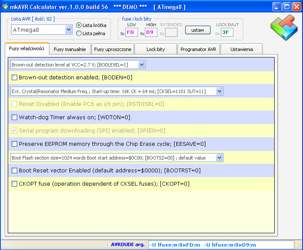Click the mkAVR logo icon at top right
303x250 pixels.
point(284,27)
